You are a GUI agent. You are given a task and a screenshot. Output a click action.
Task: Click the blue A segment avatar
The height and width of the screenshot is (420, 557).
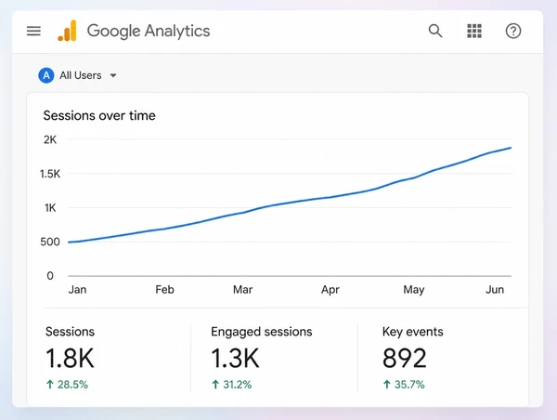tap(46, 75)
